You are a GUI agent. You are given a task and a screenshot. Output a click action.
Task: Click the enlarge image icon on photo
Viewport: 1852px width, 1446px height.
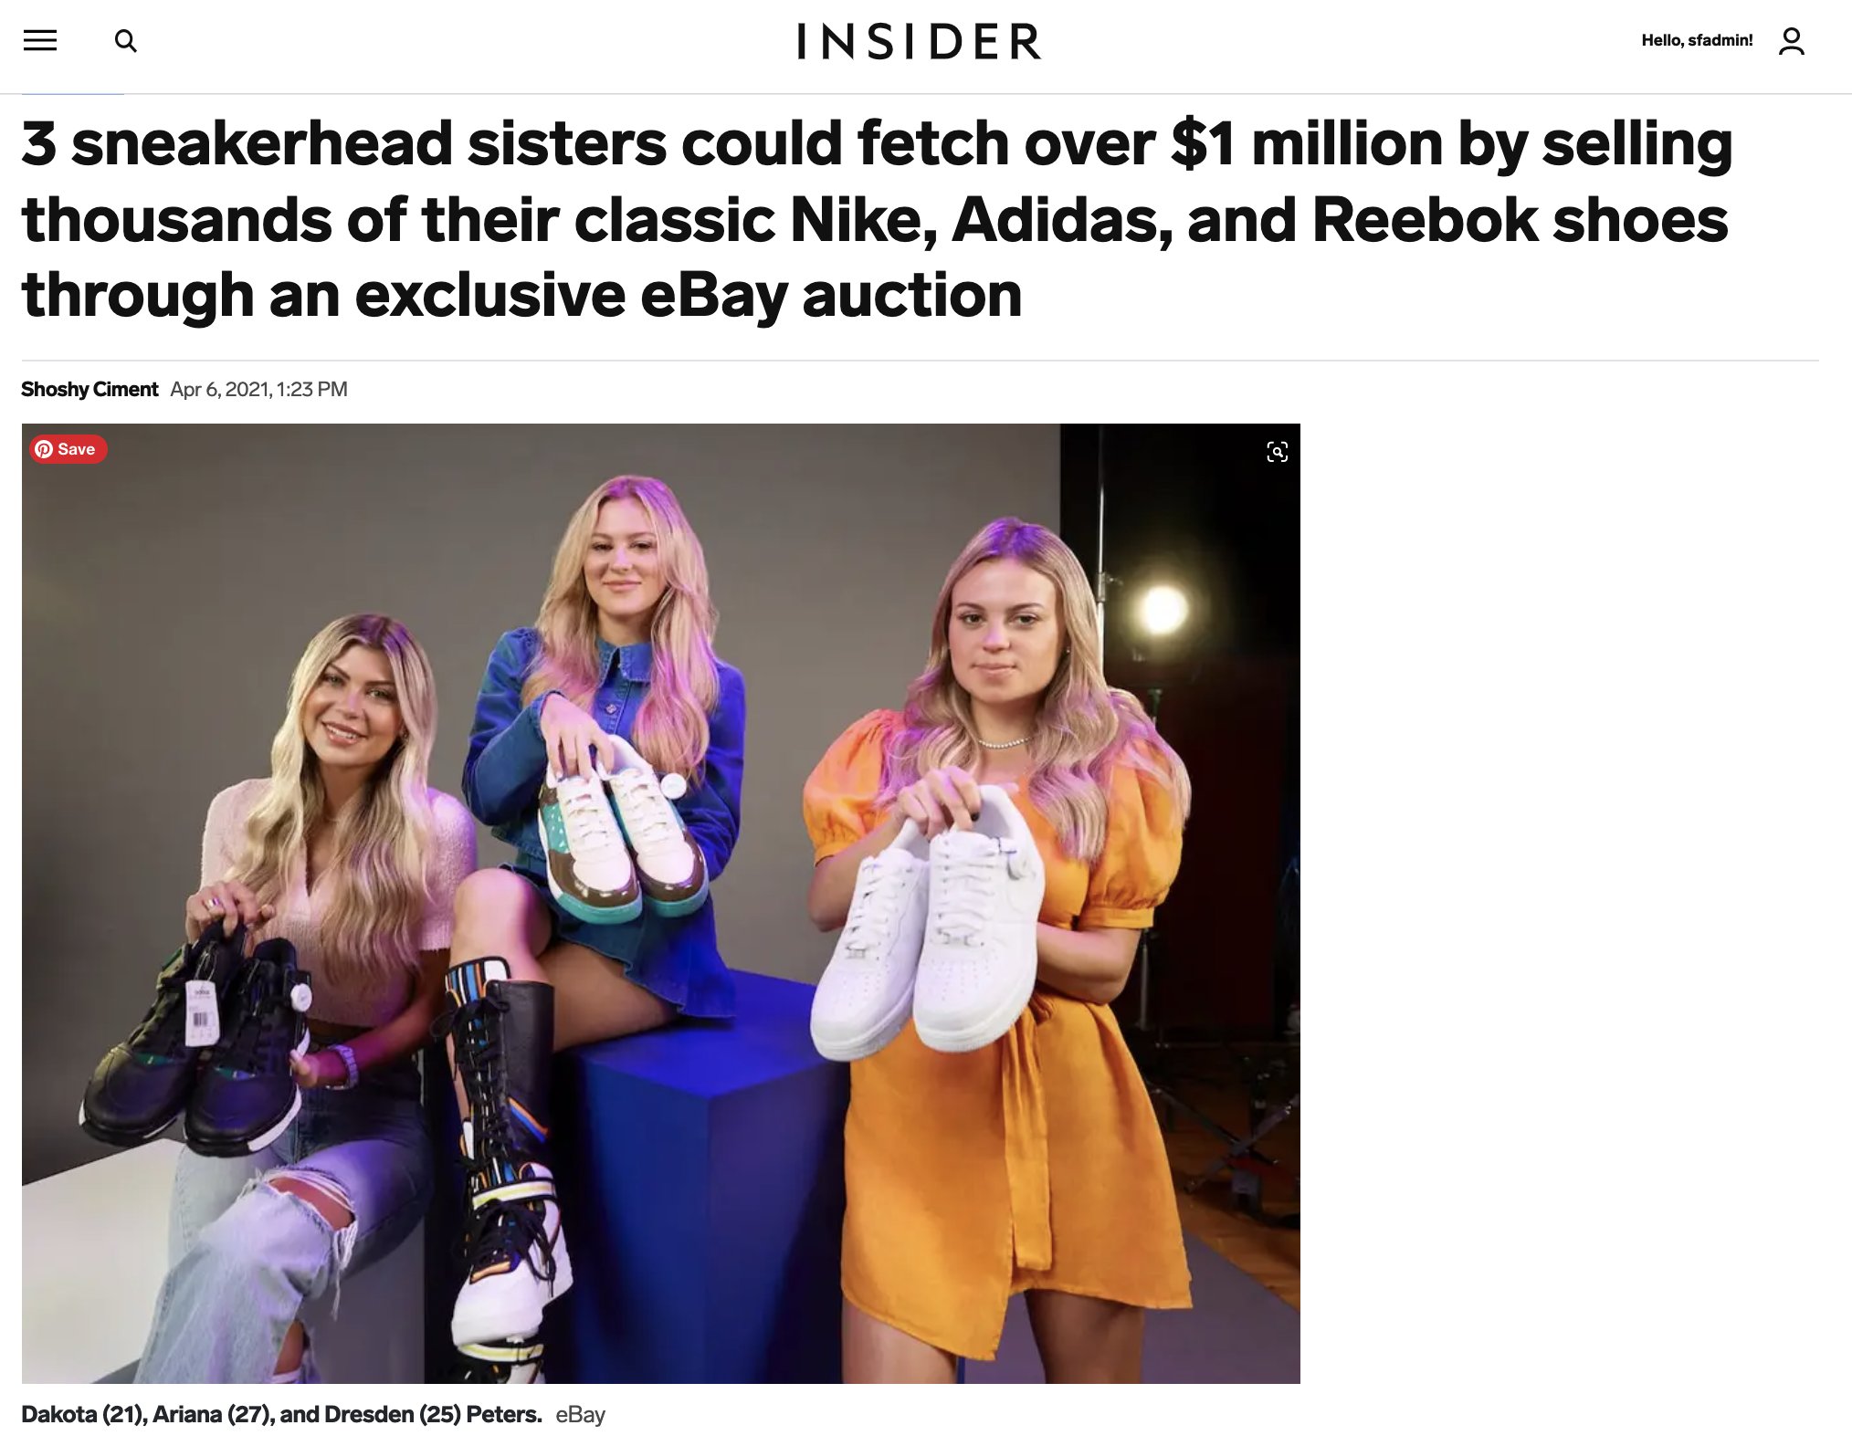point(1277,452)
